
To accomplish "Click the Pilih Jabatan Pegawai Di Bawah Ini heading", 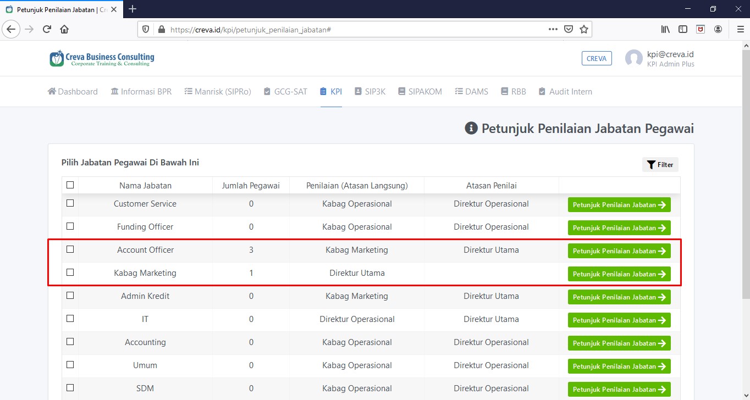I will click(x=130, y=163).
